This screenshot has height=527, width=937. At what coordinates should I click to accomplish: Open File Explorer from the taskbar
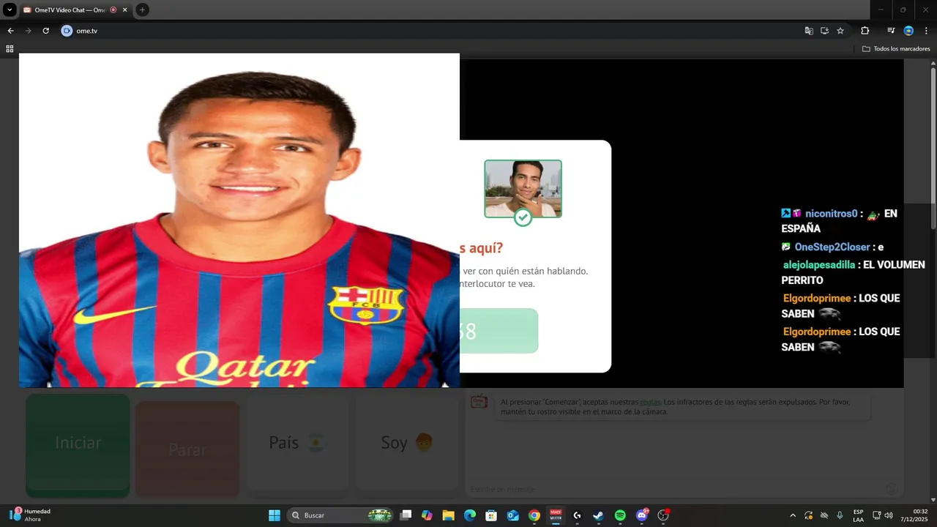pos(448,515)
